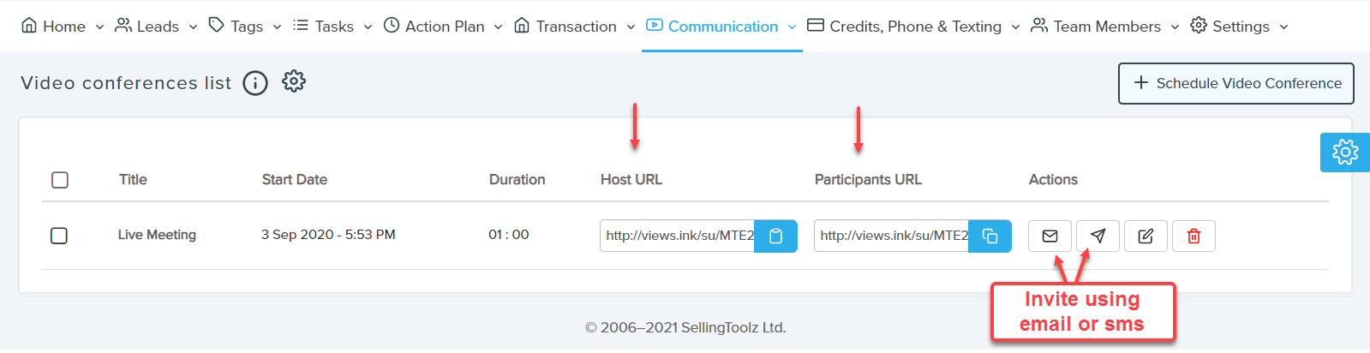This screenshot has width=1370, height=353.
Task: Delete the Live Meeting conference
Action: (1194, 236)
